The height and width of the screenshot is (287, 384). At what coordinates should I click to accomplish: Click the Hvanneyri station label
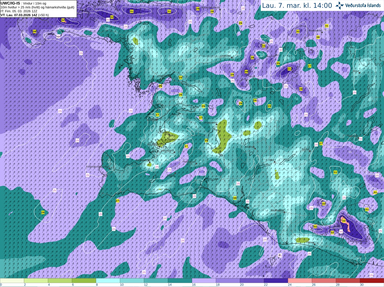click(x=164, y=76)
